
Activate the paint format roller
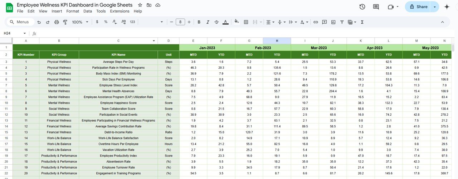pyautogui.click(x=65, y=22)
